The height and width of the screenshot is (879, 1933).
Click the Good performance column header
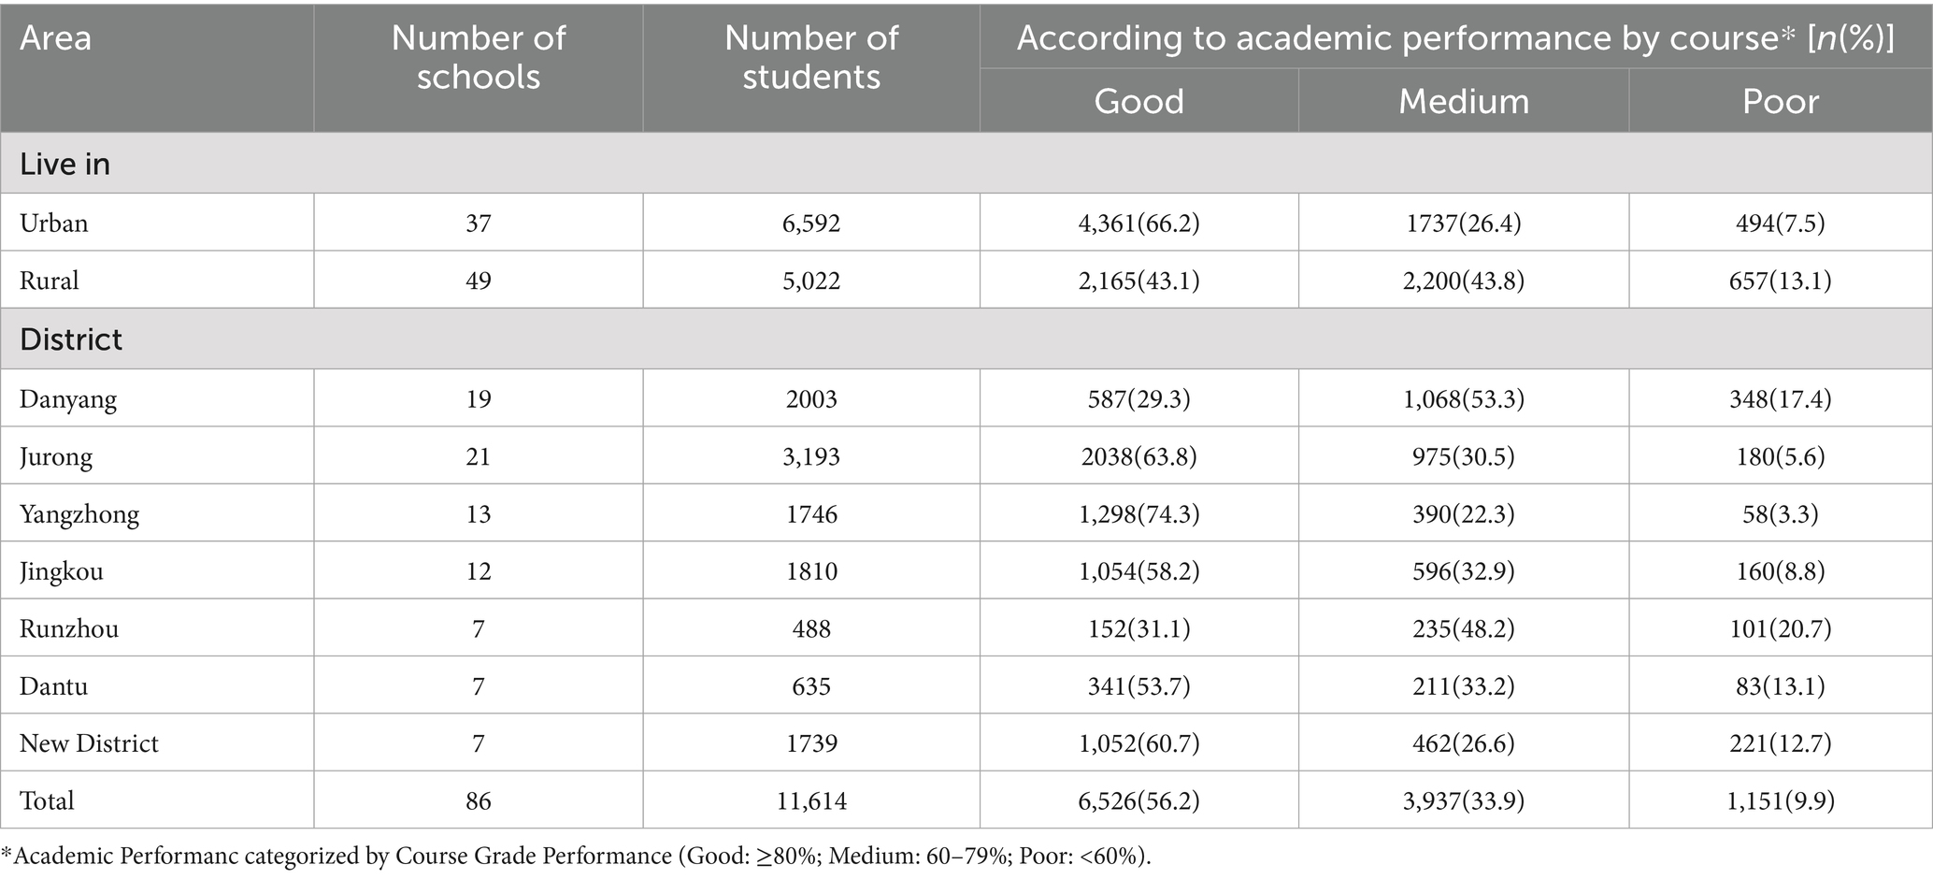point(1138,101)
